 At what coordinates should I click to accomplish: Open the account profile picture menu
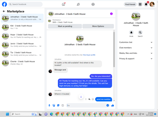tap(152, 4)
